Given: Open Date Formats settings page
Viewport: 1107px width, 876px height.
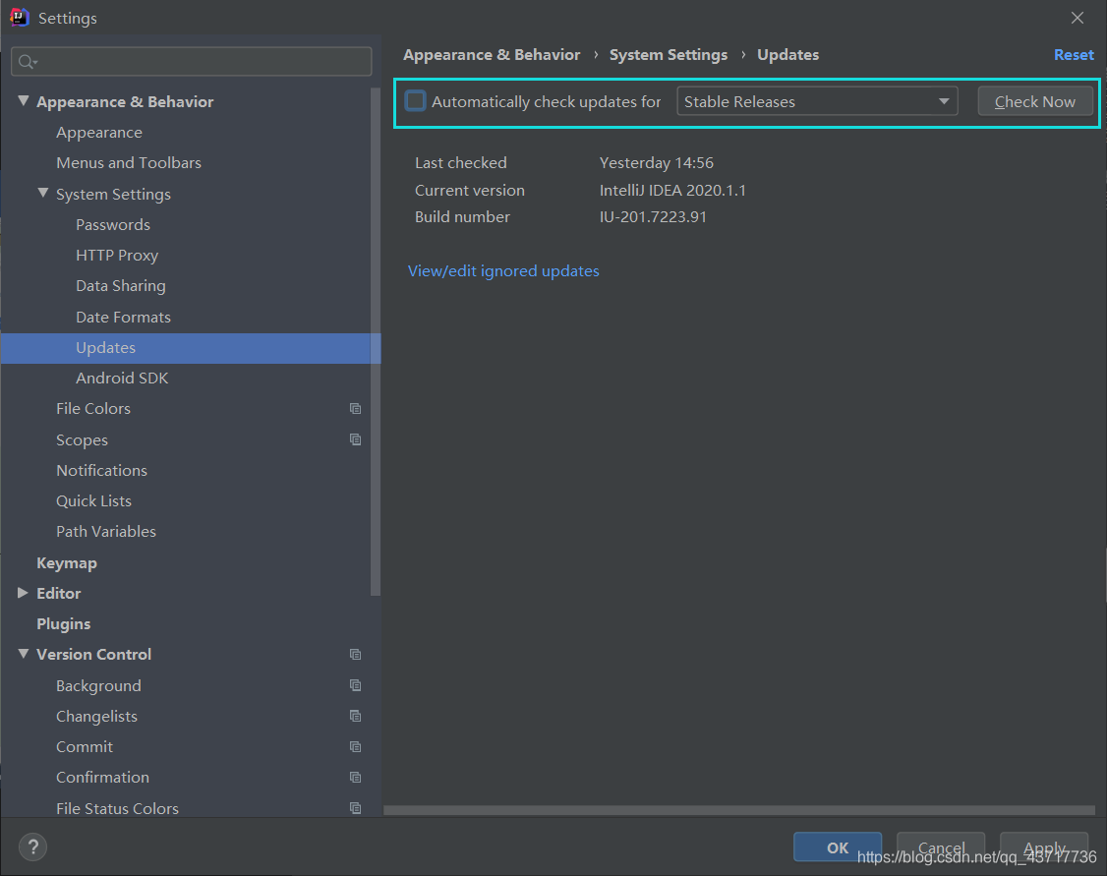Looking at the screenshot, I should click(x=123, y=317).
